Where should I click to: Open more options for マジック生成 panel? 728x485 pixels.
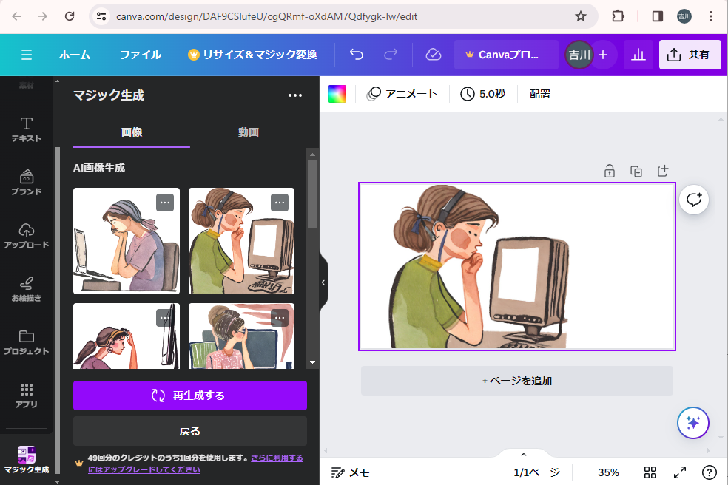[x=295, y=95]
